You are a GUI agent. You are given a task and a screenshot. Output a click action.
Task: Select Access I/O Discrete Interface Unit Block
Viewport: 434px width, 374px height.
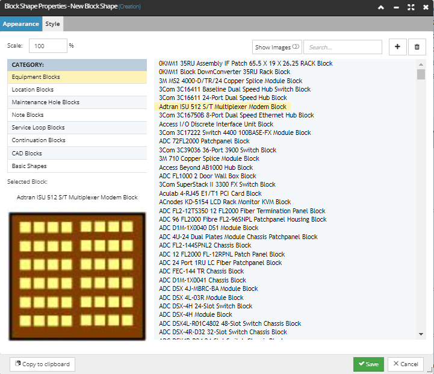[x=216, y=124]
